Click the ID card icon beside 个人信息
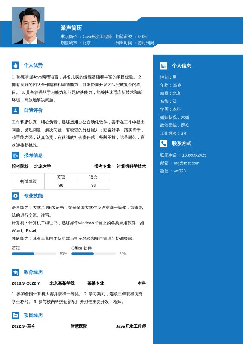Screen dimensions: 243x344 tap(164, 66)
